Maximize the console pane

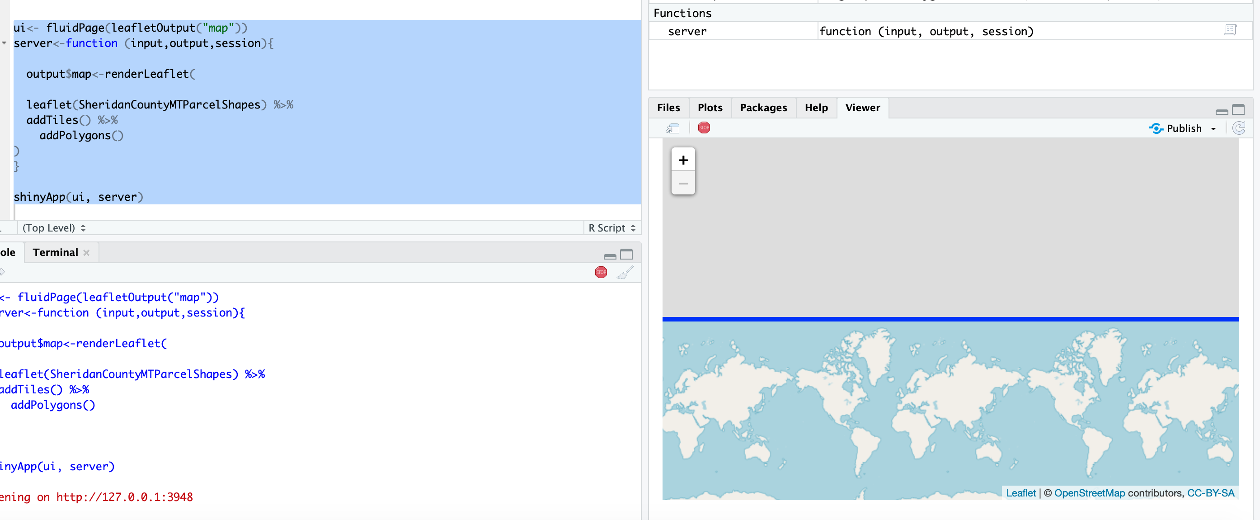coord(626,254)
